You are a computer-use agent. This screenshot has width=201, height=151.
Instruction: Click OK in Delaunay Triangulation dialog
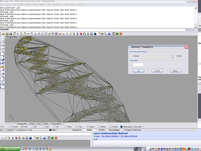coord(139,71)
